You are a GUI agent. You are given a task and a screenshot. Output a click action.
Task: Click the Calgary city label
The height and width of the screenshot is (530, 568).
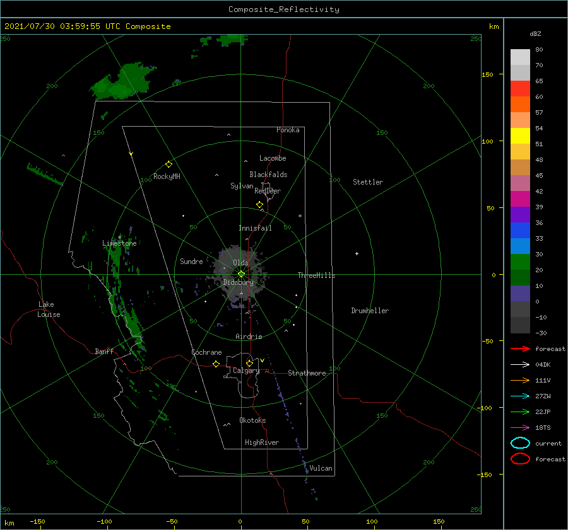click(246, 371)
